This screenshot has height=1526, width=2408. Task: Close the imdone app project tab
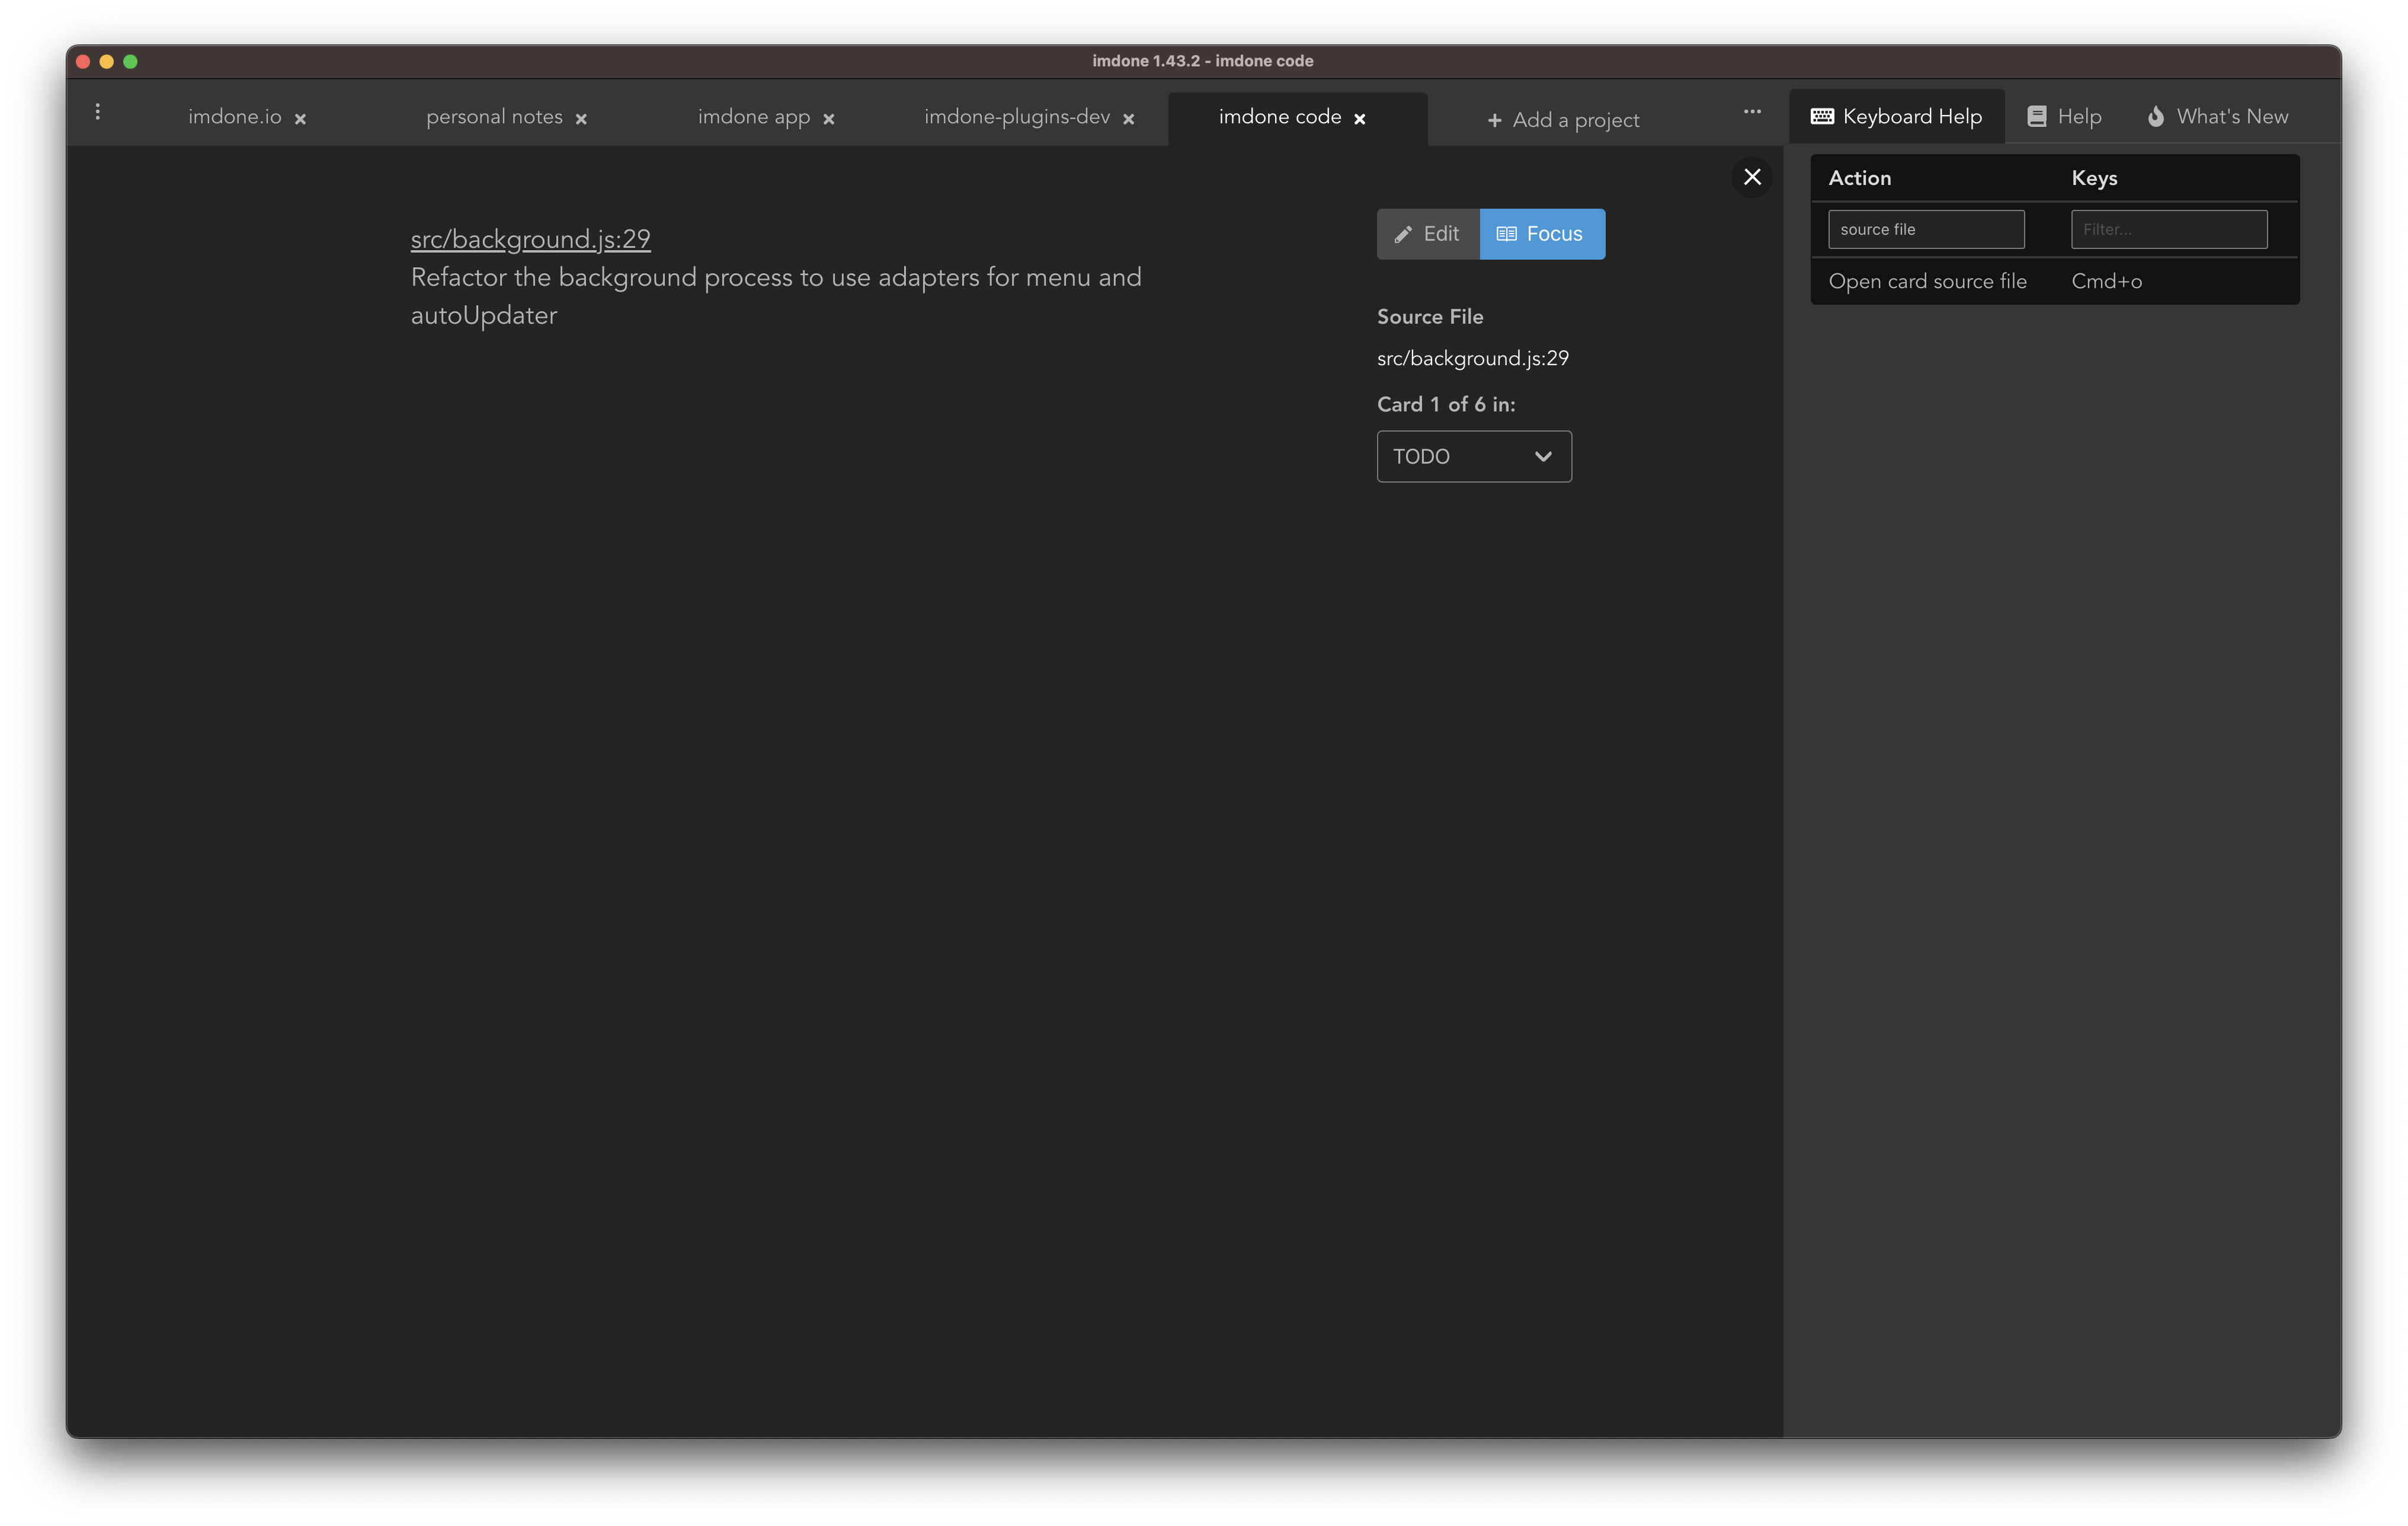[x=829, y=119]
